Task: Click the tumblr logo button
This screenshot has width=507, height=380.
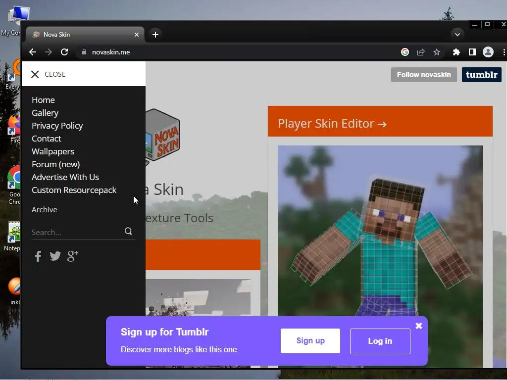Action: 481,75
